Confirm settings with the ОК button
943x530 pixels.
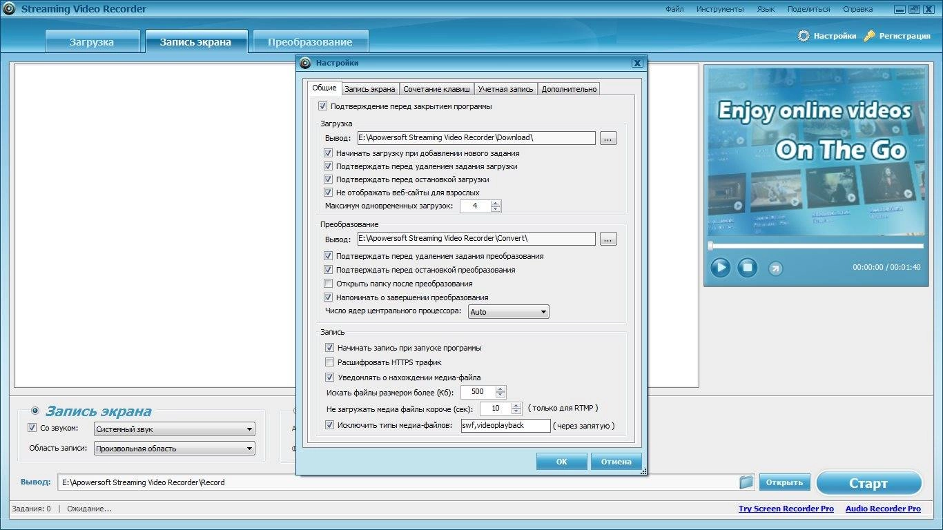(x=561, y=462)
